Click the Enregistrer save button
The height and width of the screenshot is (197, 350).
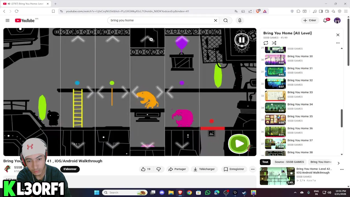234,169
